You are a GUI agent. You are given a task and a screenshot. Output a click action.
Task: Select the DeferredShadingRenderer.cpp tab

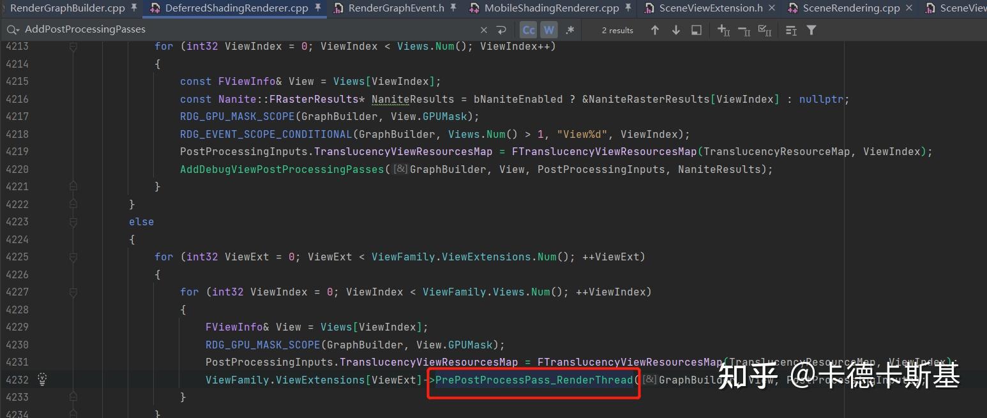pos(236,8)
